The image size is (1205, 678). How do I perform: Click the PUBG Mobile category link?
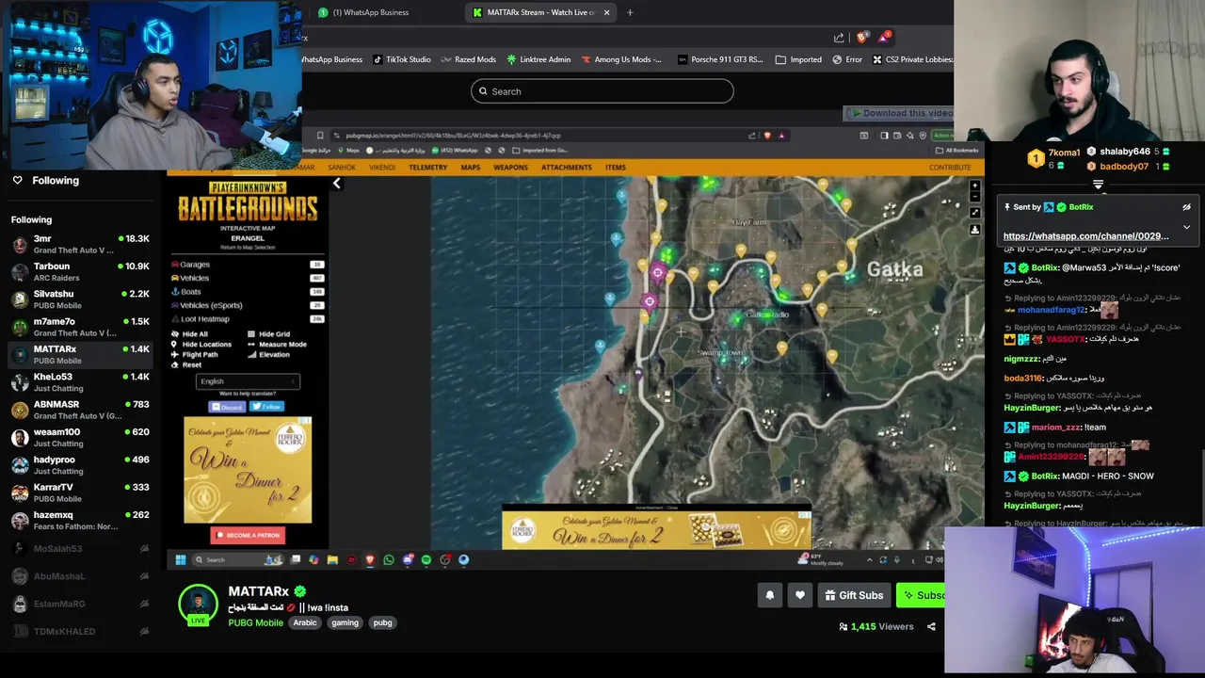(x=255, y=622)
